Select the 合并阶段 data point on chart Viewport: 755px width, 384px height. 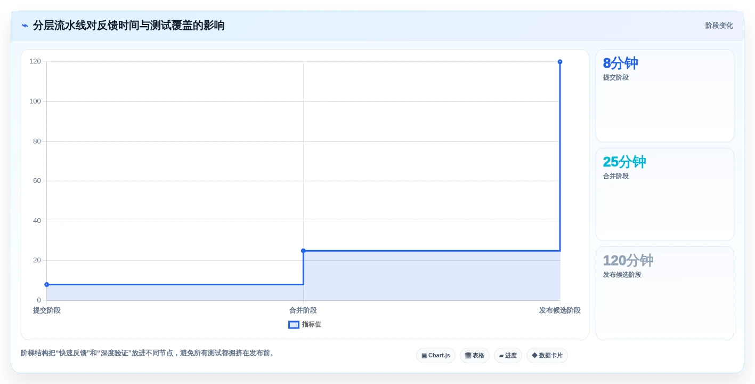pos(303,251)
